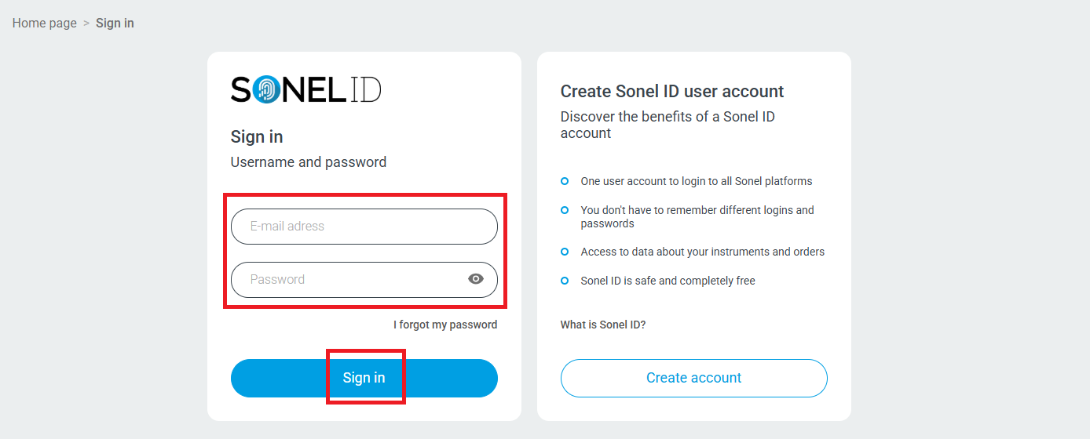
Task: Click bullet beside "You don't have to remember"
Action: pos(565,210)
